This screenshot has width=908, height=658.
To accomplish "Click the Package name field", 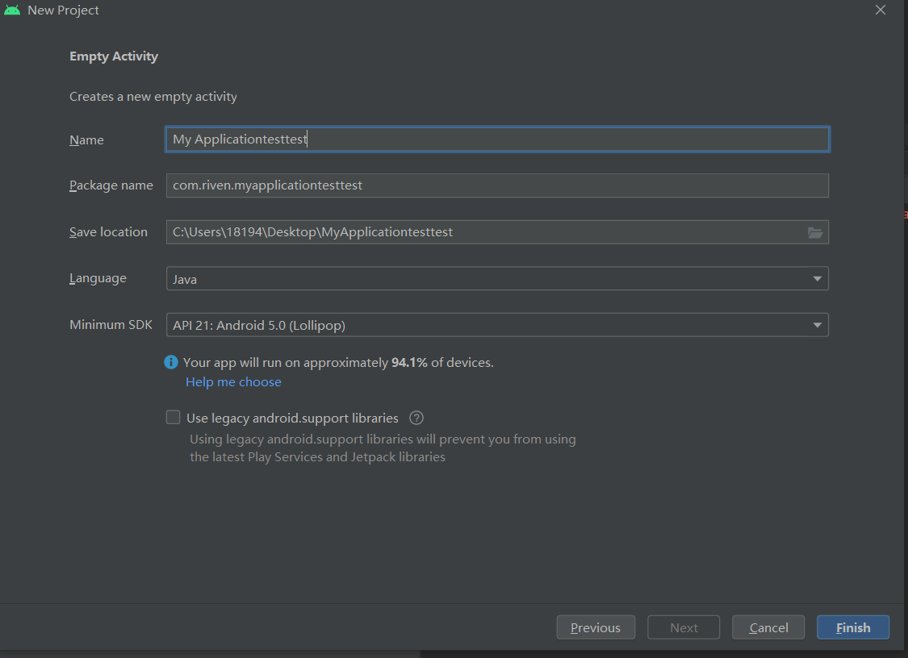I will (x=496, y=185).
